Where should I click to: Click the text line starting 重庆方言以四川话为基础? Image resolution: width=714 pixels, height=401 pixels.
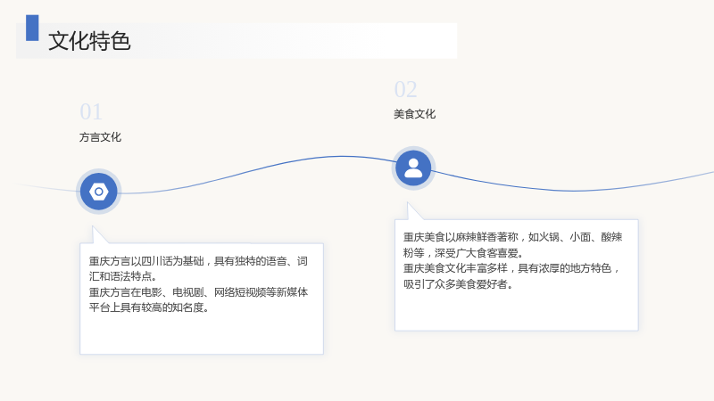click(x=198, y=261)
